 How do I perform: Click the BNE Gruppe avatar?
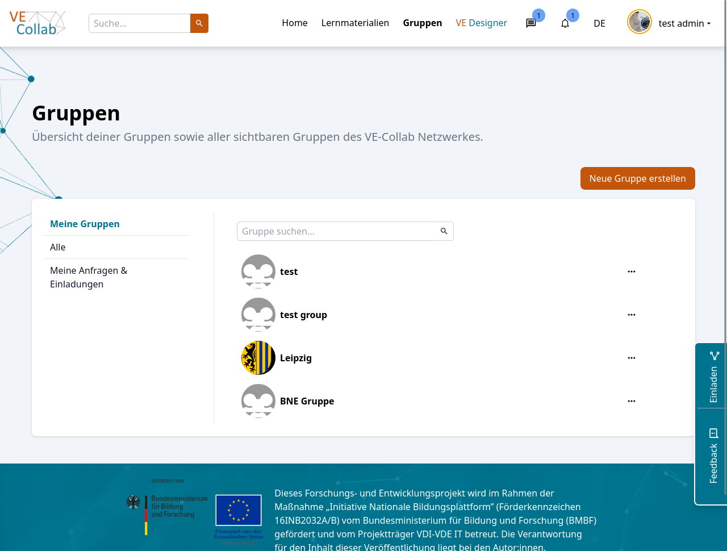click(x=258, y=401)
